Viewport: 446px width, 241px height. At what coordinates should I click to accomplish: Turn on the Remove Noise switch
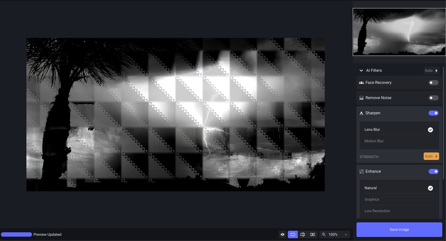(x=433, y=98)
